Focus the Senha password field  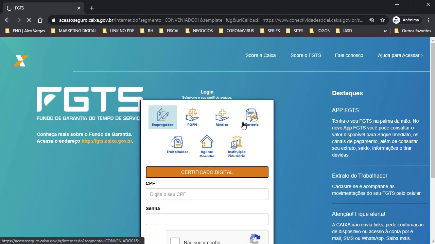[207, 219]
